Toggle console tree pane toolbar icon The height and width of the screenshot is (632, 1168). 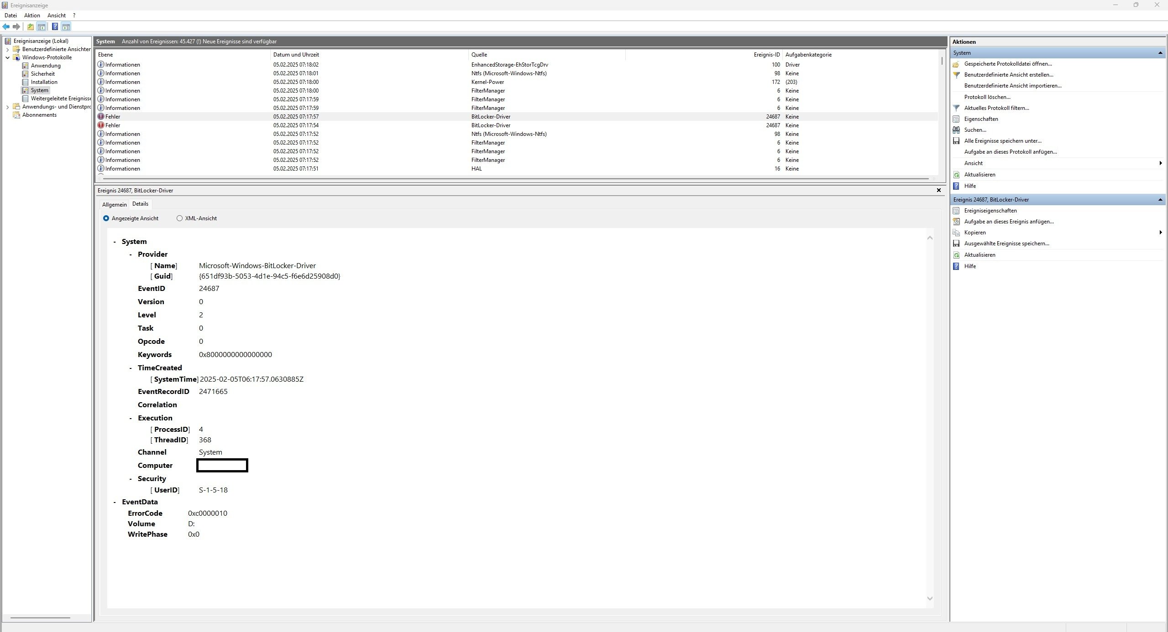click(x=42, y=27)
